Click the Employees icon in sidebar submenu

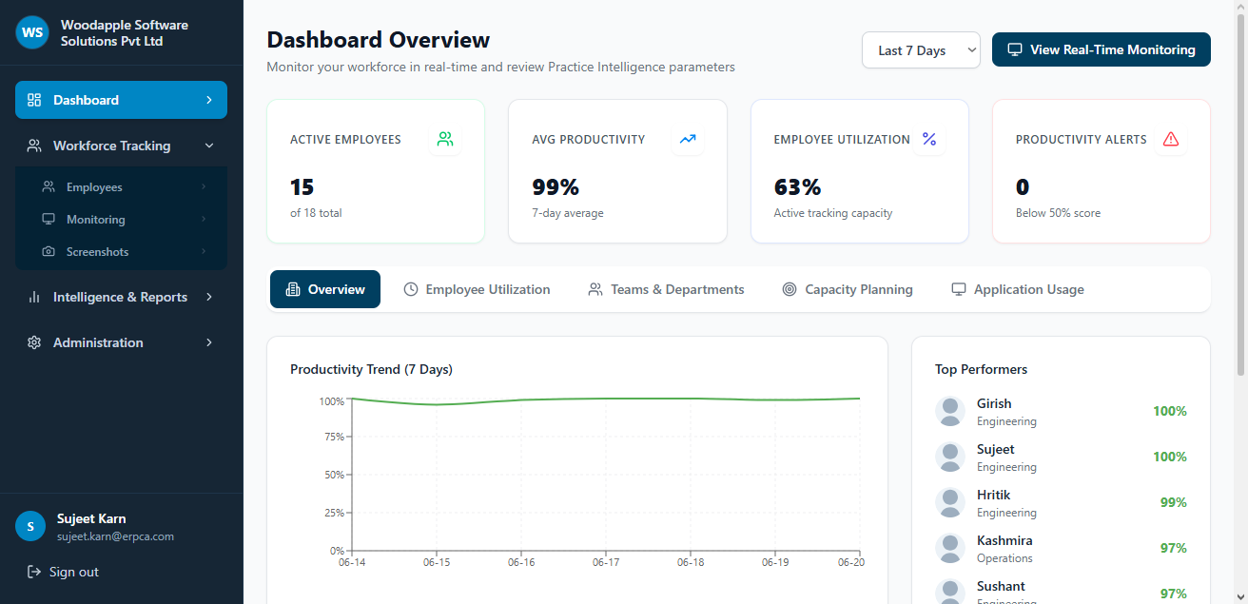[x=48, y=187]
